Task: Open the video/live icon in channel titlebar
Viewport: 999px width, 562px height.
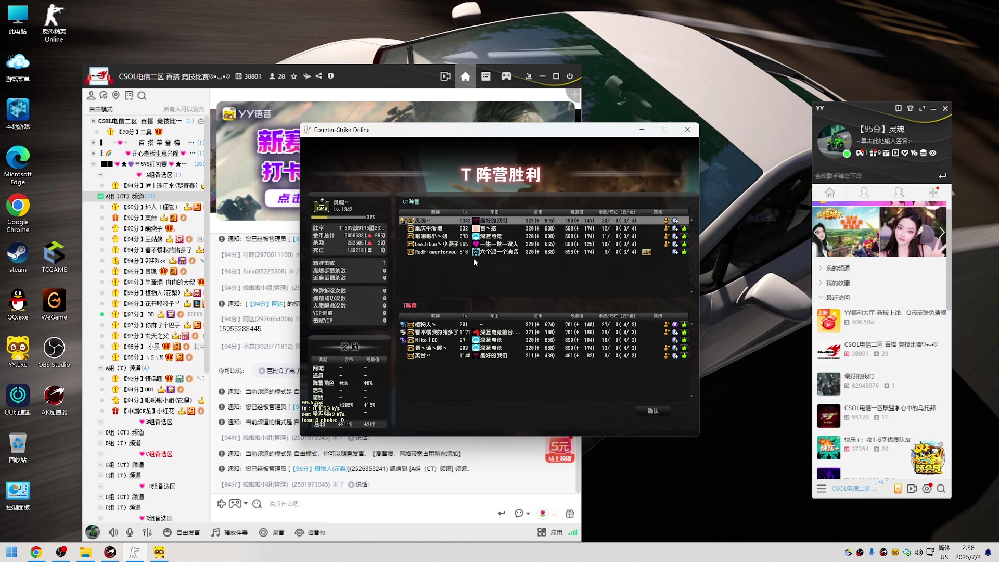Action: (445, 76)
